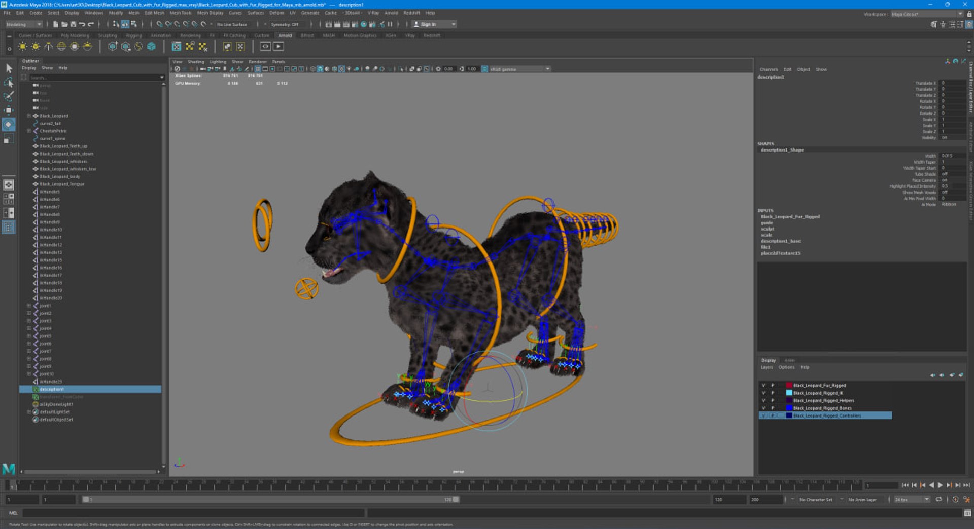The width and height of the screenshot is (974, 529).
Task: Open the Modeling menu set dropdown
Action: [x=24, y=24]
